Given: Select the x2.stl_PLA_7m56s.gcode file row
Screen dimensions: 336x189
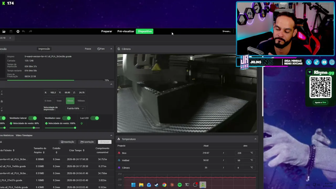Looking at the screenshot, I should coord(56,166).
